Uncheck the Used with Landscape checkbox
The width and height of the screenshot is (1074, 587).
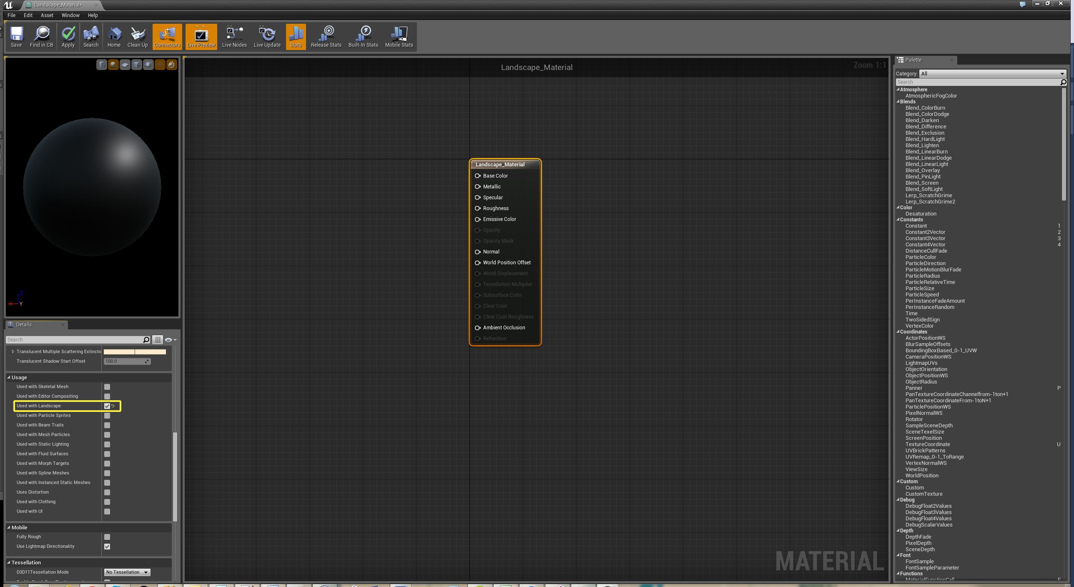107,406
